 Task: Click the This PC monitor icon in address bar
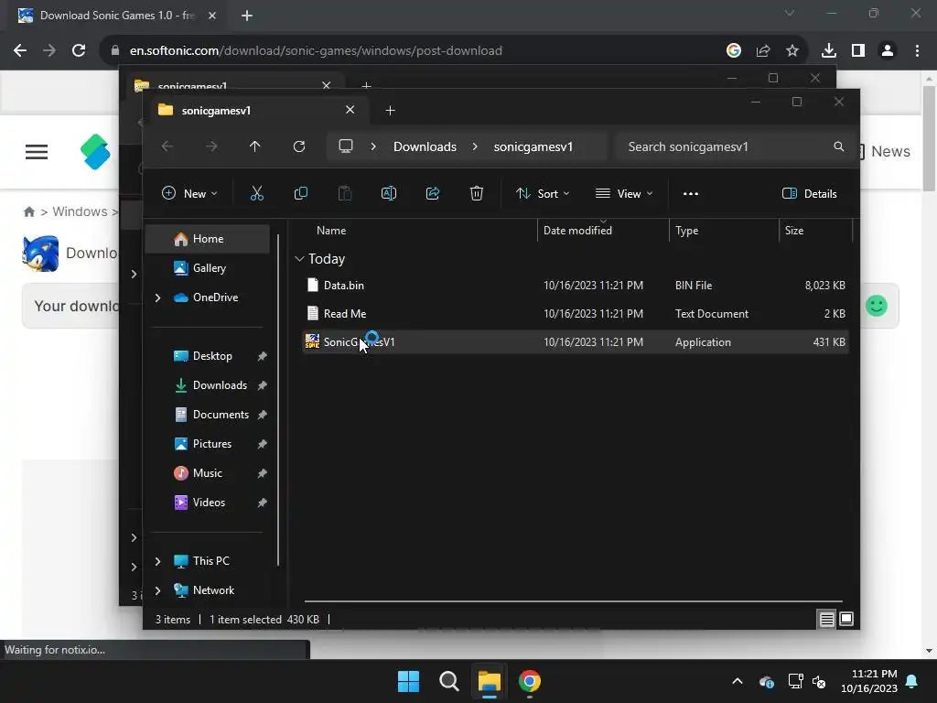(345, 146)
